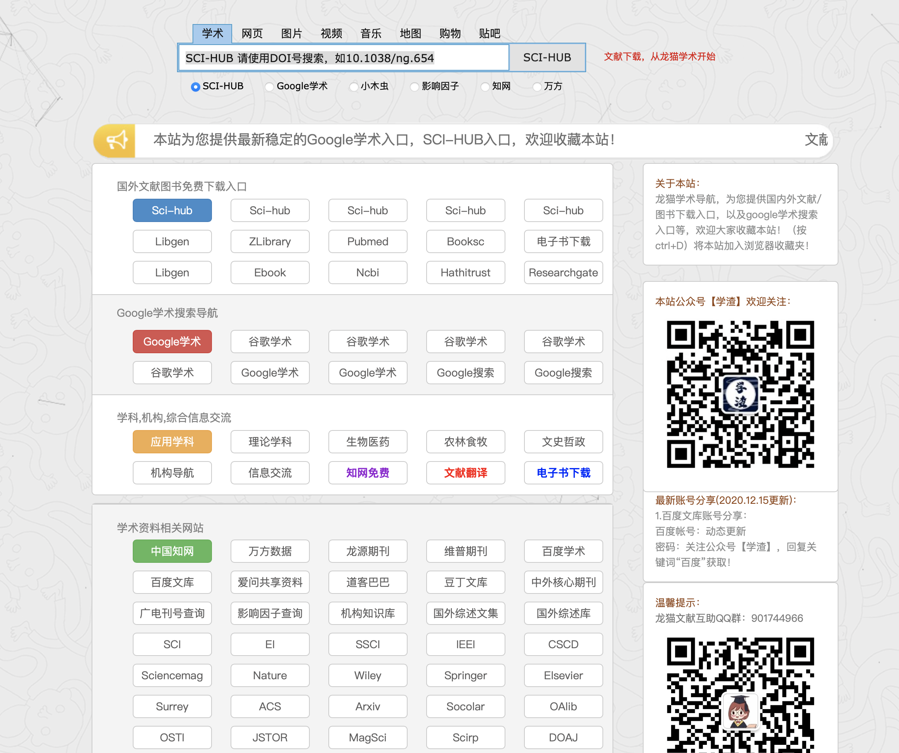
Task: Open the Researchgate link
Action: coord(563,272)
